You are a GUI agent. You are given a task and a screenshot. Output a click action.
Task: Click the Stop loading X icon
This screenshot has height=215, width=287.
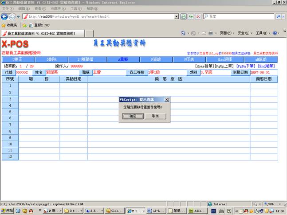tap(198, 16)
